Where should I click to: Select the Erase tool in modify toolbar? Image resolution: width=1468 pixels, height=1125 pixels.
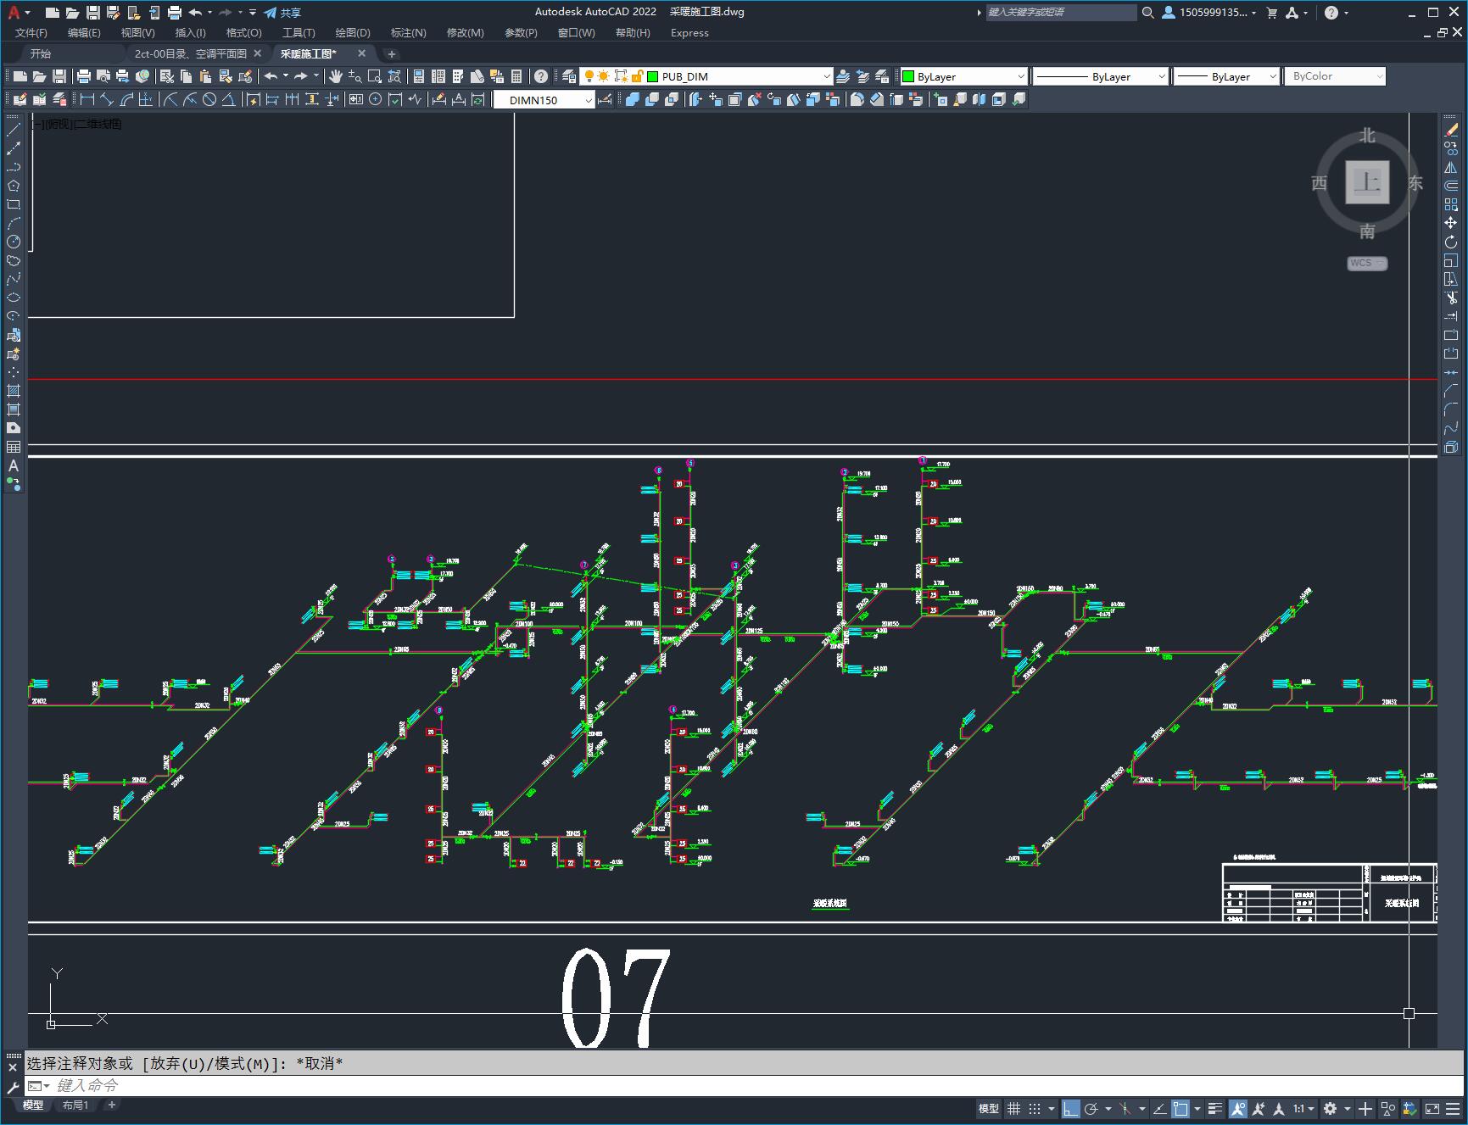coord(1451,130)
